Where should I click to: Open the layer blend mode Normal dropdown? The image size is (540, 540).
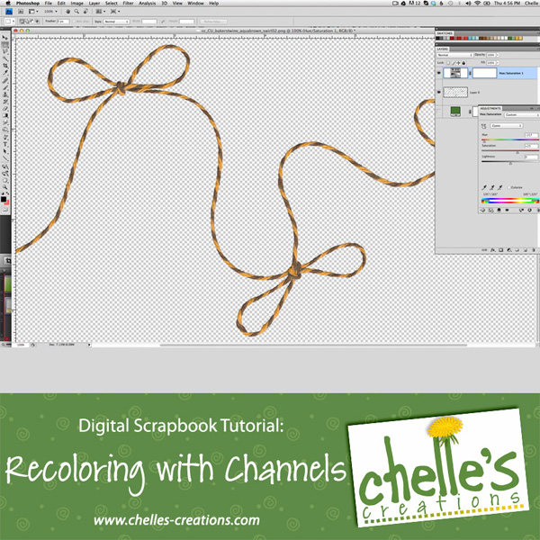coord(455,55)
